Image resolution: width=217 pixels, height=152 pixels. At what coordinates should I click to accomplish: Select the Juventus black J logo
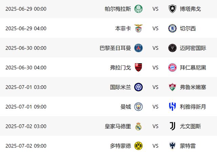point(173,126)
